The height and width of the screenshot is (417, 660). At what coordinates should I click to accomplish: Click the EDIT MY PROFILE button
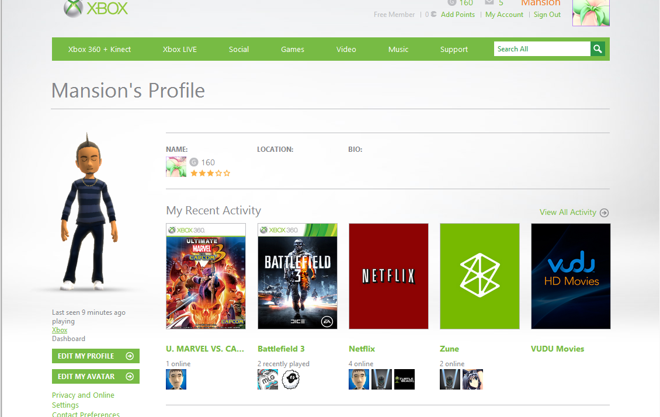click(96, 356)
